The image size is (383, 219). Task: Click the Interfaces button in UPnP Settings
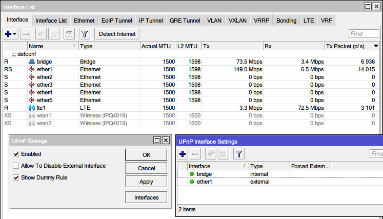(x=146, y=197)
